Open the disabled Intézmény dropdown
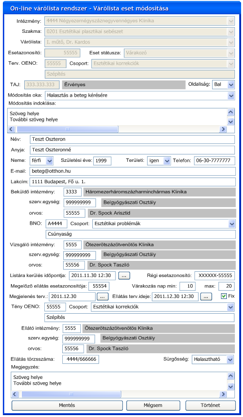Screen dimensions: 243x417 [140, 21]
